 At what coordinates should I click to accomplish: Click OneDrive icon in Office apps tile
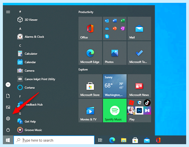(107, 29)
